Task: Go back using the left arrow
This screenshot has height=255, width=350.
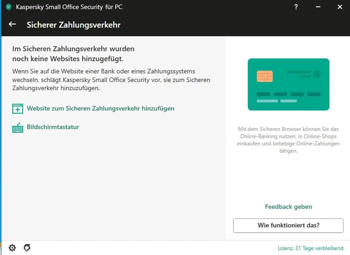Action: tap(13, 24)
